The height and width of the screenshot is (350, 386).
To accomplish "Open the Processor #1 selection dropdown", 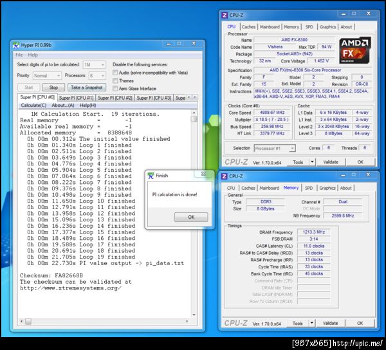I will (274, 149).
